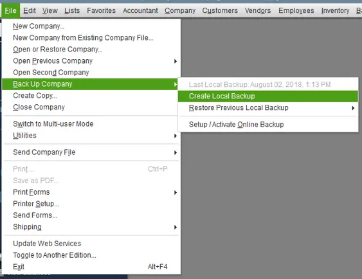
Task: Open the Vendors menu in menu bar
Action: pyautogui.click(x=258, y=11)
